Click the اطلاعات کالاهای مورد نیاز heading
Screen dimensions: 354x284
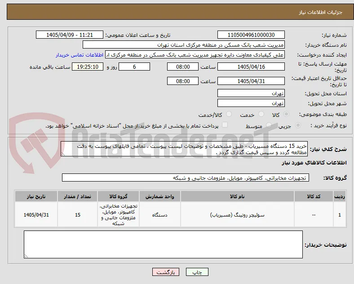coord(314,163)
